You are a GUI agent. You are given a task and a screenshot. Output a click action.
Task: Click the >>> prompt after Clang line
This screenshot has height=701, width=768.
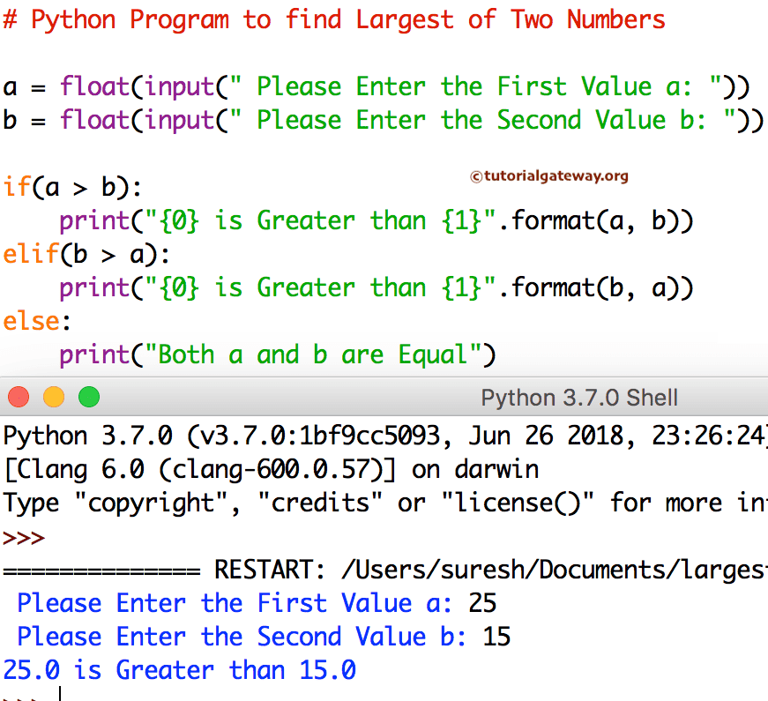point(19,536)
